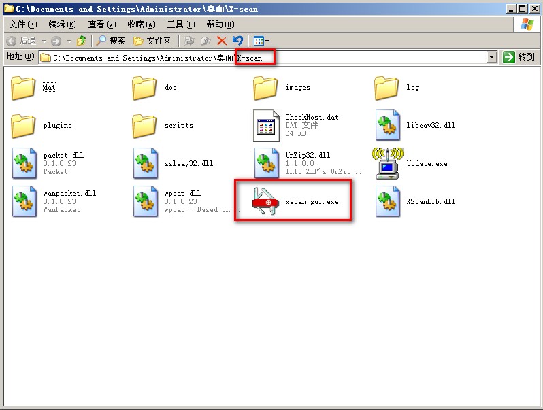Select the folder name plugins
Screen dimensions: 543x410
coord(57,126)
